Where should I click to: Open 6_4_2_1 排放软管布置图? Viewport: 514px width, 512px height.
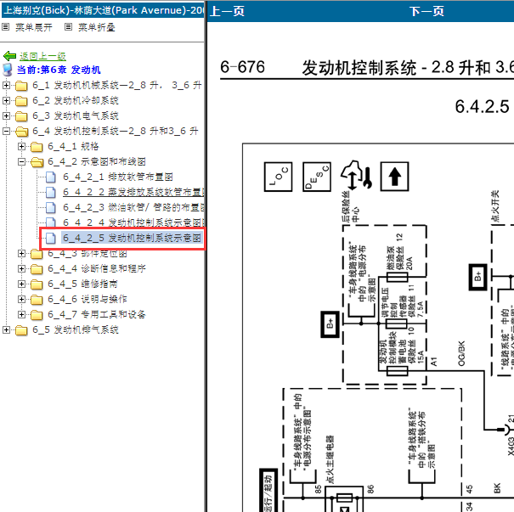[118, 177]
